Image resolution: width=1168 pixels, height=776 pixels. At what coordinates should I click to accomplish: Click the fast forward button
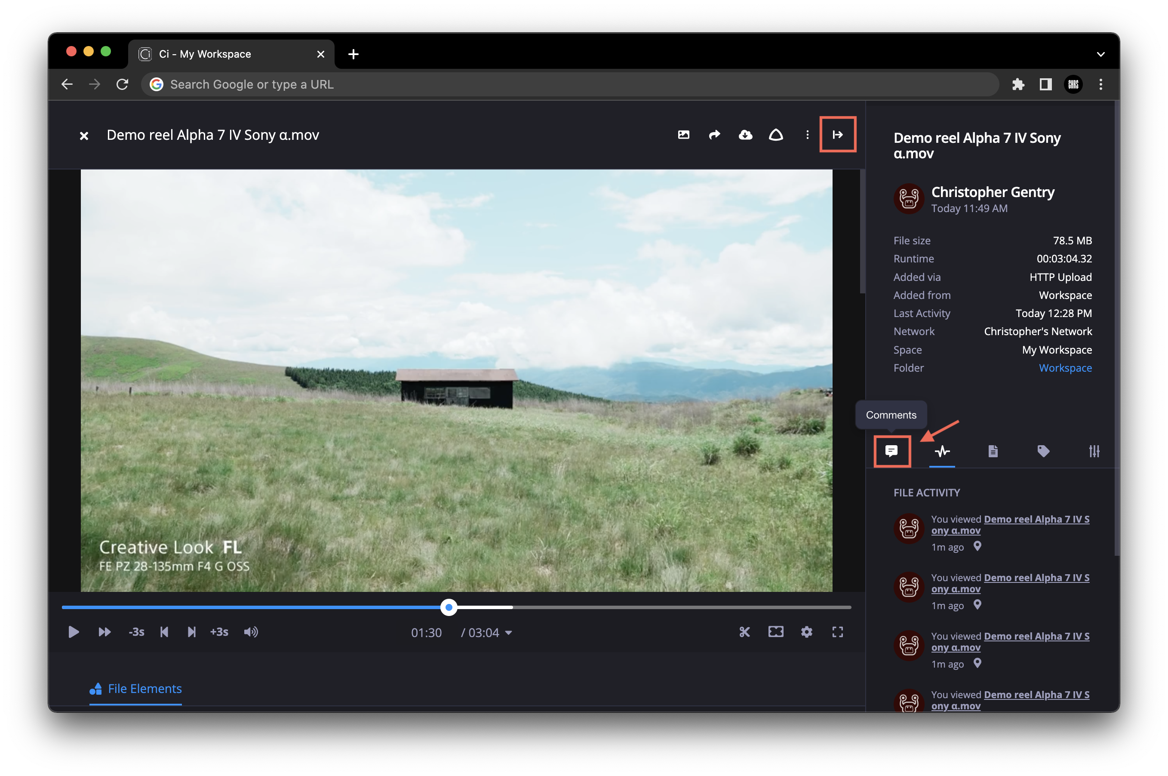105,632
